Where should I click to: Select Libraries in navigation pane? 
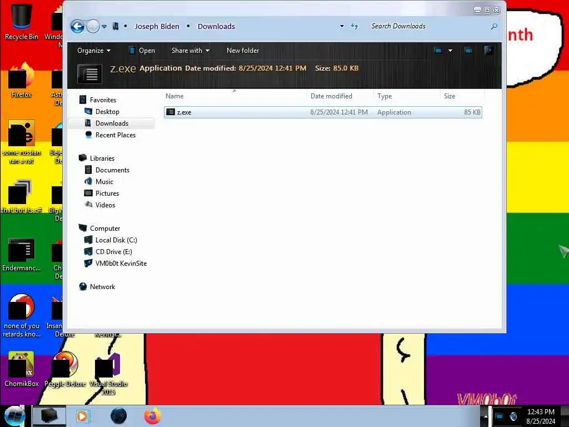pos(102,158)
